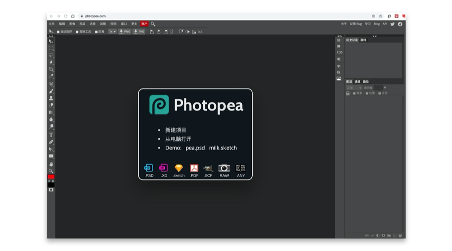Select the Dodge tool

pyautogui.click(x=51, y=127)
